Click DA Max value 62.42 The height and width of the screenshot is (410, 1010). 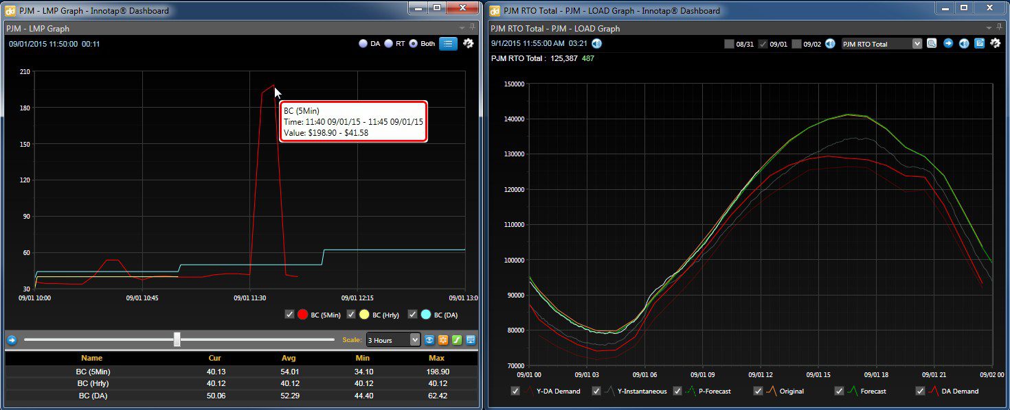(x=436, y=396)
